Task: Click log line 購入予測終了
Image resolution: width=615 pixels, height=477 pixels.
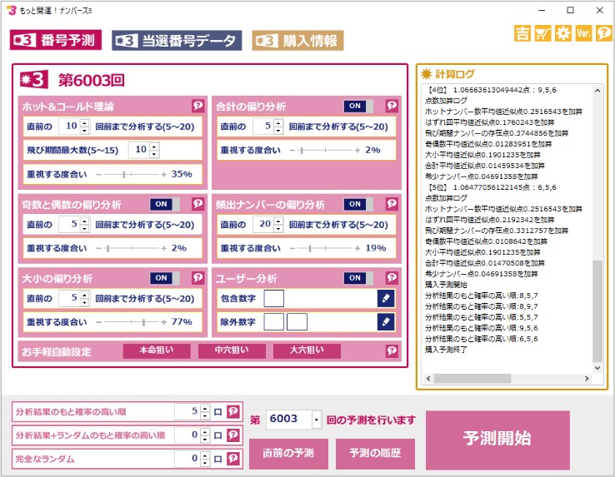Action: [446, 350]
